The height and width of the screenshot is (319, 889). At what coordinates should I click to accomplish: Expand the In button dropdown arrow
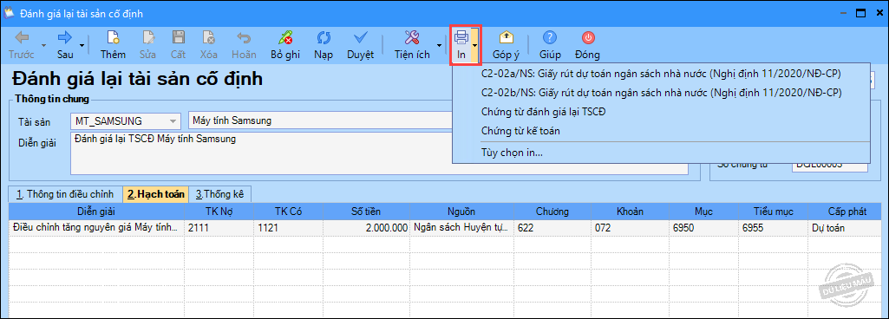coord(474,45)
